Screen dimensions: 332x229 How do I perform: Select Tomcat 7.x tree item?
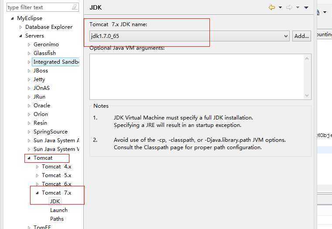(57, 193)
